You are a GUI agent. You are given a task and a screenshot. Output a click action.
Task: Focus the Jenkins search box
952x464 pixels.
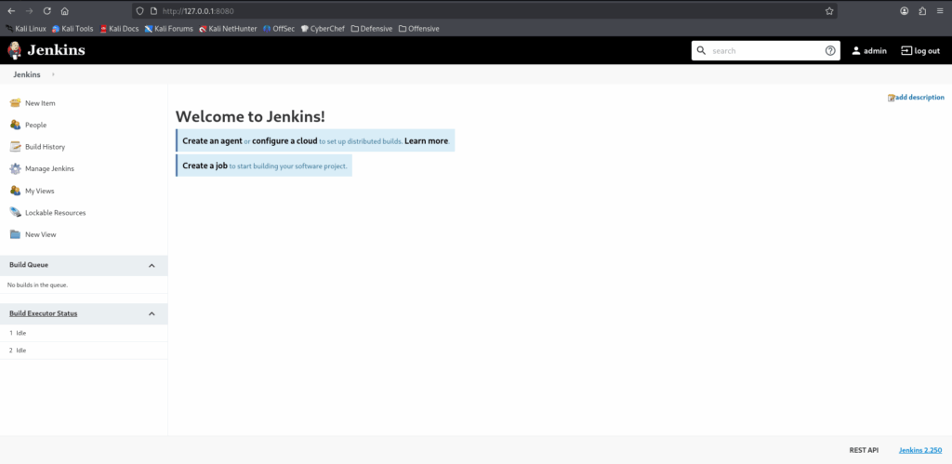point(764,51)
